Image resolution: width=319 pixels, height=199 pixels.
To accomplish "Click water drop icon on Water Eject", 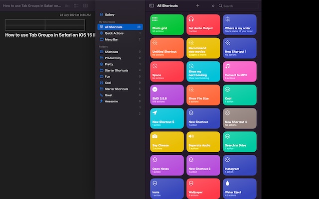I will click(227, 183).
